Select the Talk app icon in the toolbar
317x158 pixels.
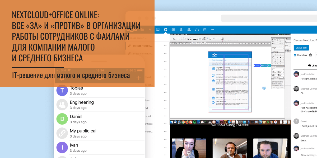point(197,29)
